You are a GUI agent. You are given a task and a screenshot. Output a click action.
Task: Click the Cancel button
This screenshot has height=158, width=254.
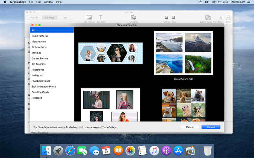190,127
